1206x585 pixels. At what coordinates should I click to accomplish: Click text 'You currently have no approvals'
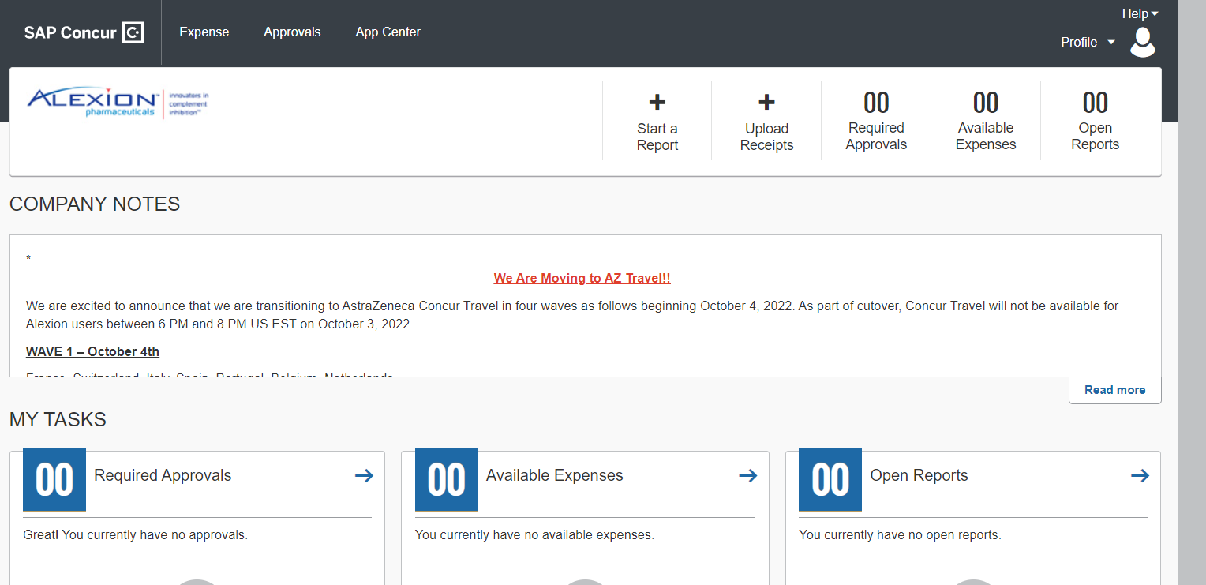[x=155, y=535]
